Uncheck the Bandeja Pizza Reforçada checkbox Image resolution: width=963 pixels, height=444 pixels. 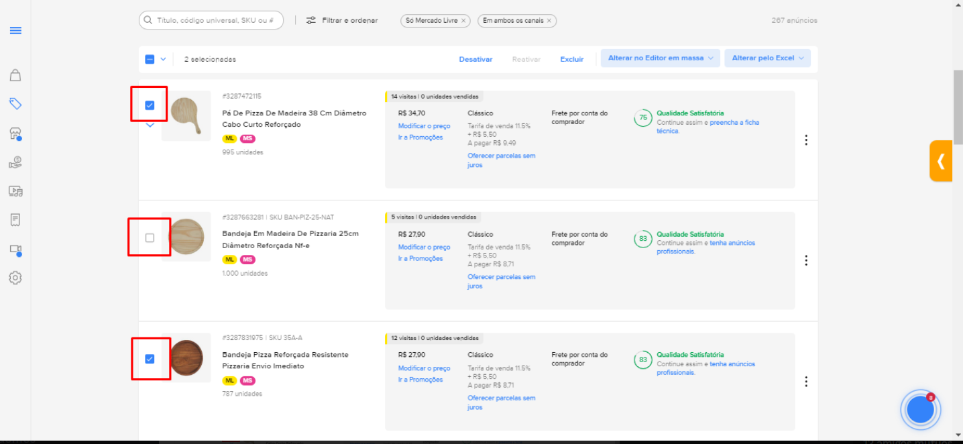click(x=150, y=359)
